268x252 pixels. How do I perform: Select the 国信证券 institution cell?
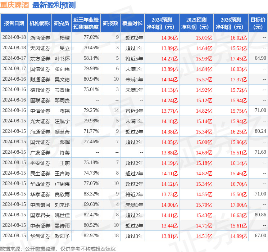(x=40, y=69)
